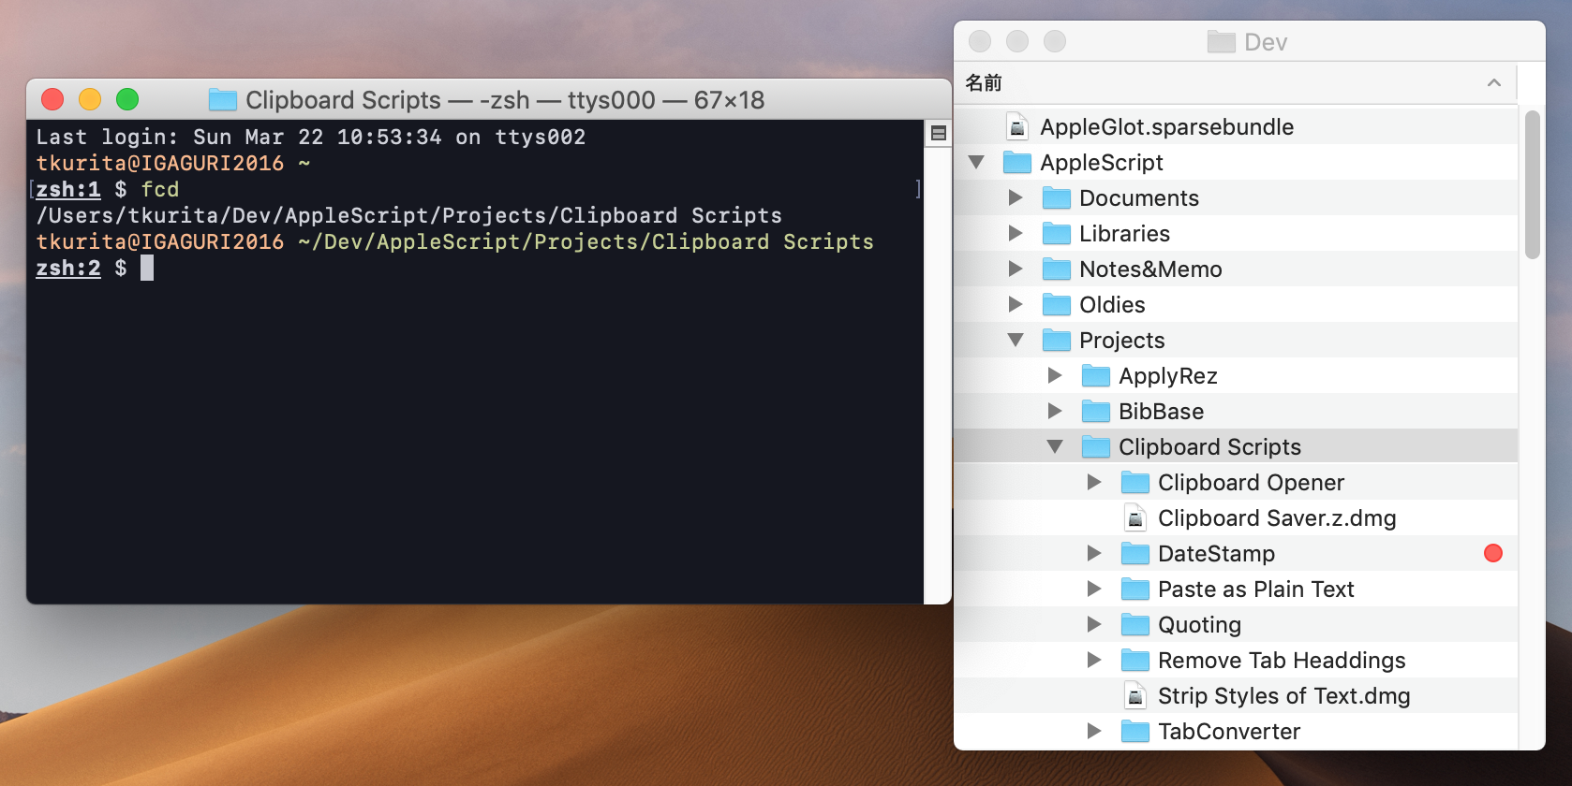Select the AppleGlot.sparsebundle file icon
Image resolution: width=1572 pixels, height=786 pixels.
point(1016,126)
